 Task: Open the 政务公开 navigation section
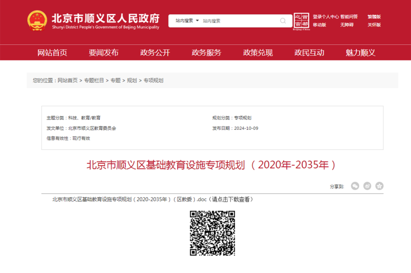coord(155,52)
